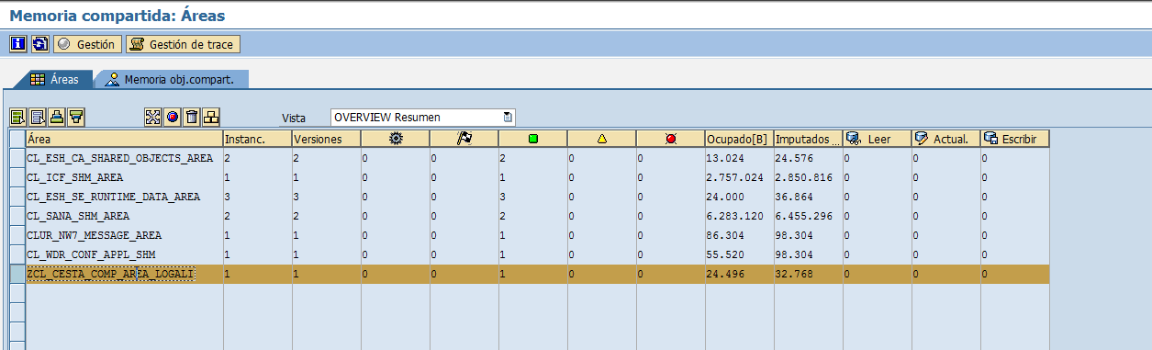Select the ZCL_CESTA_COMP_AREA_LOGALI cell

tap(124, 274)
